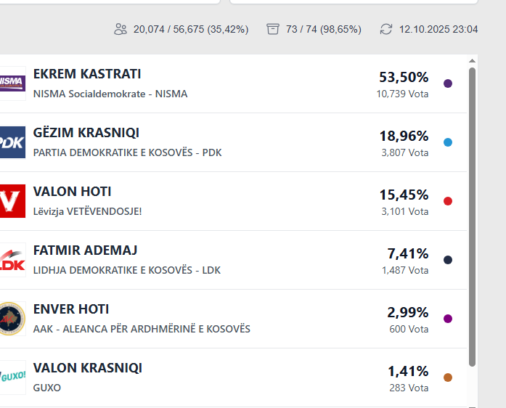
Task: Click the red dot for Valon Hoti
Action: click(448, 201)
